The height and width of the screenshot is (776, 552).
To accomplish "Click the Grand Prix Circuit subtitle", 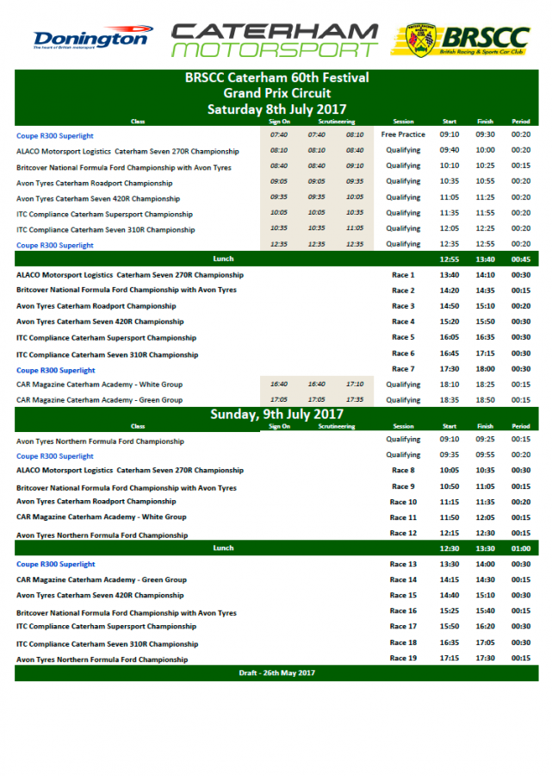I will [276, 93].
